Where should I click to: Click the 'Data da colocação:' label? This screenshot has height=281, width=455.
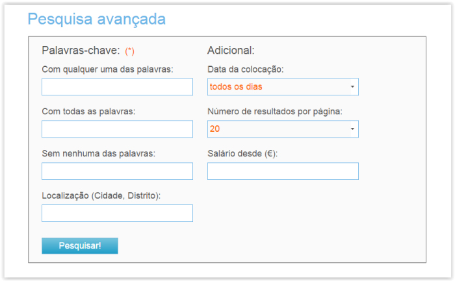pyautogui.click(x=246, y=69)
